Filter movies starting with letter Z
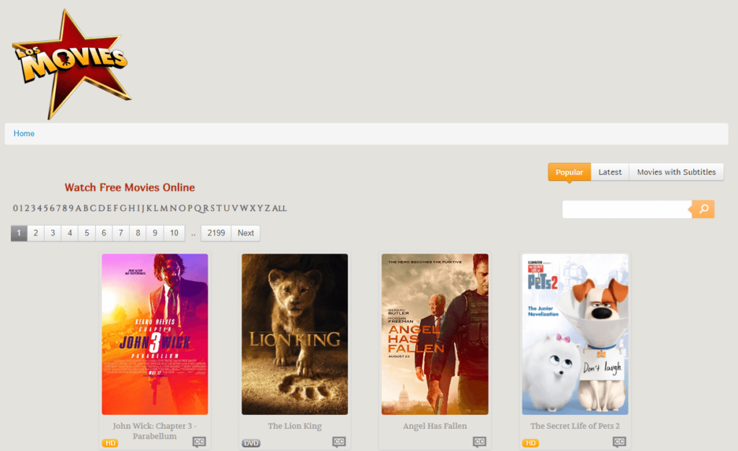Image resolution: width=738 pixels, height=451 pixels. pos(268,208)
